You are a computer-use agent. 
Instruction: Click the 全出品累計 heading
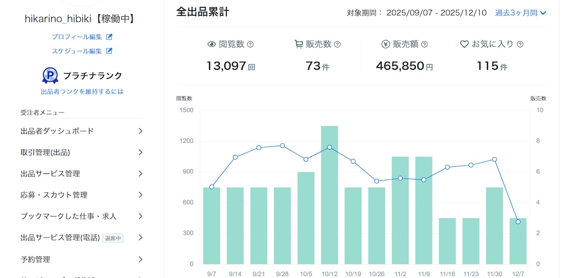click(x=203, y=12)
